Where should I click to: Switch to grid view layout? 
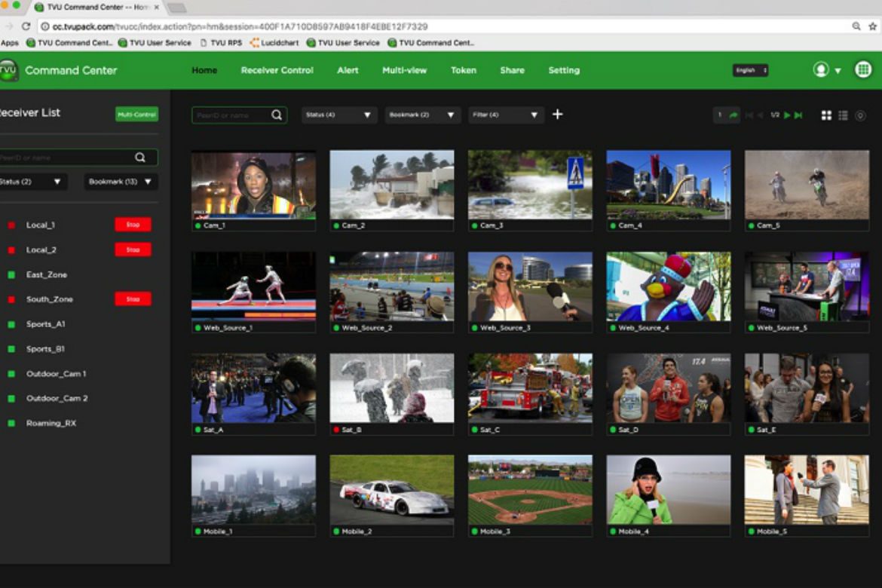pos(826,115)
